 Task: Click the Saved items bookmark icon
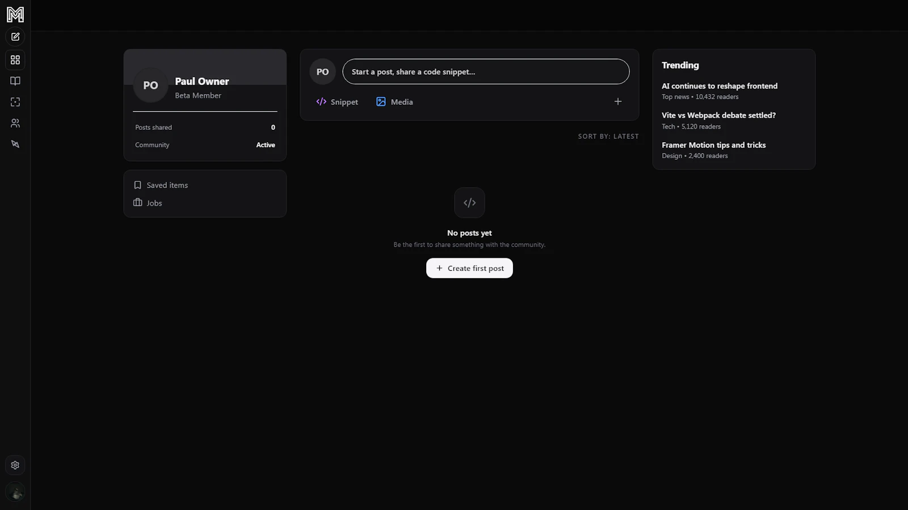pos(137,185)
